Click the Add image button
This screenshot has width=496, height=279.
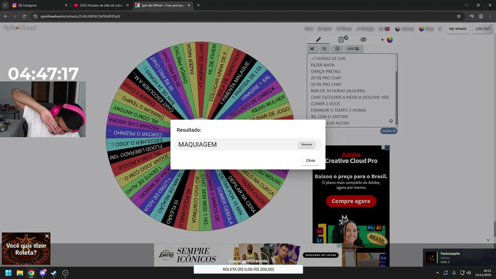click(353, 49)
